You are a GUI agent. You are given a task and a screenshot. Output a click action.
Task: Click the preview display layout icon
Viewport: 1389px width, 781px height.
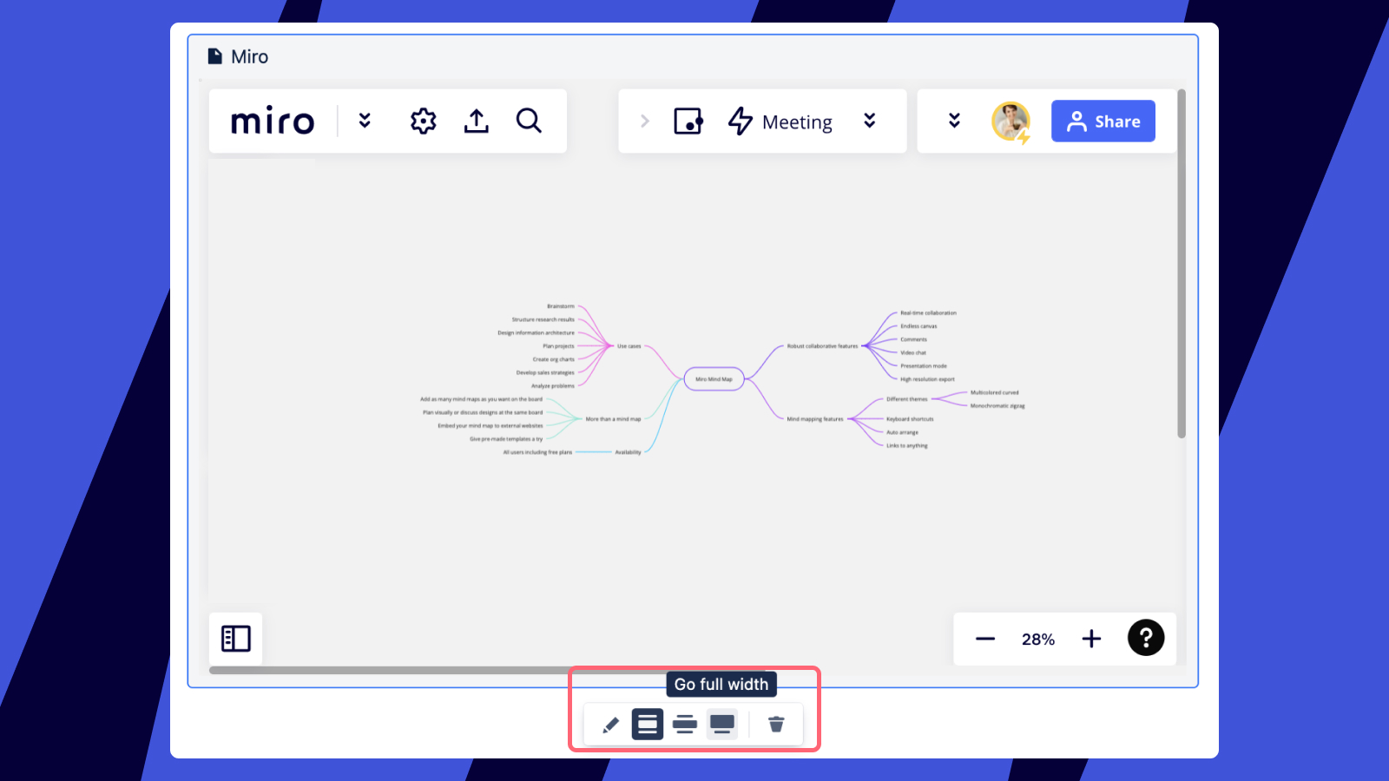pos(722,724)
